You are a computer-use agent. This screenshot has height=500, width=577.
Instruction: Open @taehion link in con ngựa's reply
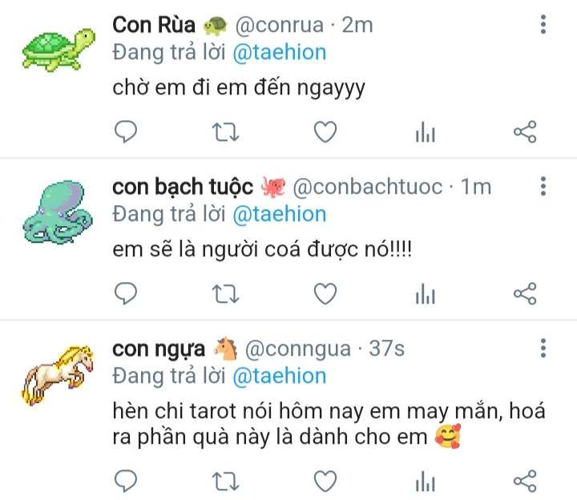pos(279,376)
